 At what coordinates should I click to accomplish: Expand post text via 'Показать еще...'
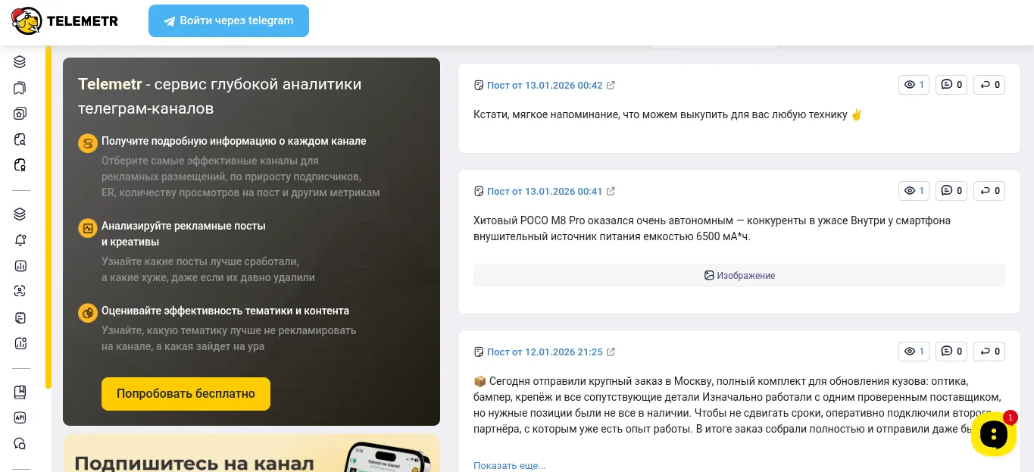(x=509, y=466)
